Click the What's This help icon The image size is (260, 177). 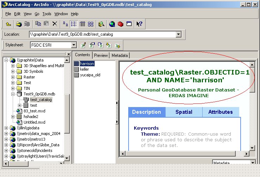(x=139, y=24)
